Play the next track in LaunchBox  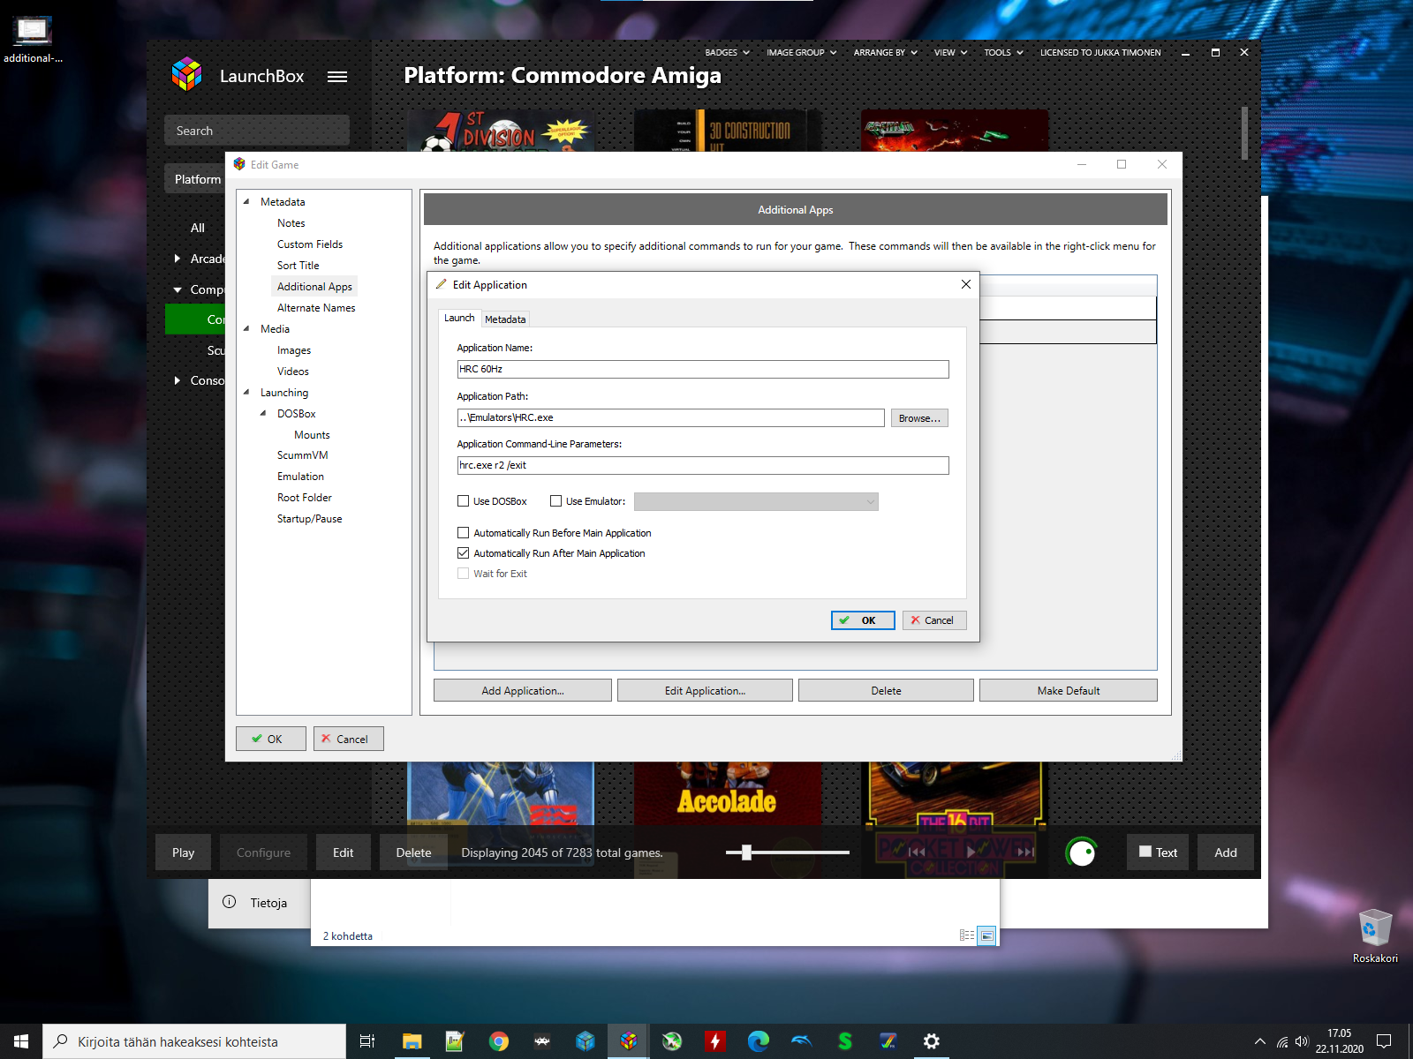pyautogui.click(x=1025, y=852)
